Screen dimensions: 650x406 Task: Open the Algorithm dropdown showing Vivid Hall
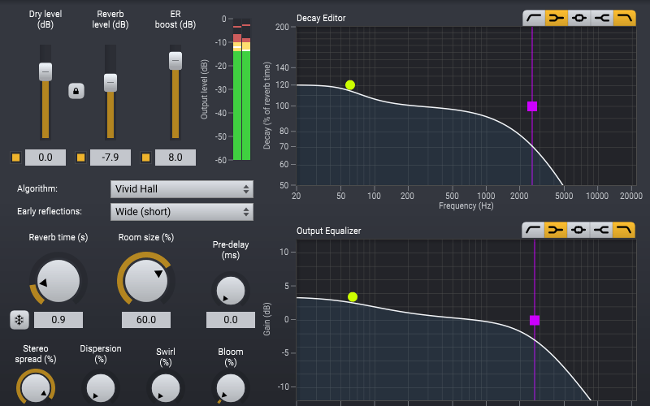point(181,189)
